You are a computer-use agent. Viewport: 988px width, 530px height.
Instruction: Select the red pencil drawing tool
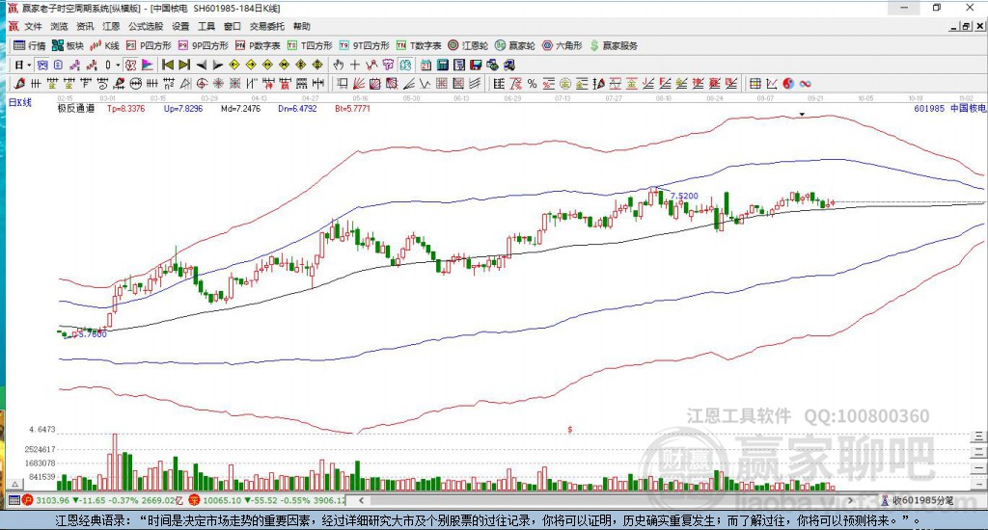tap(19, 83)
